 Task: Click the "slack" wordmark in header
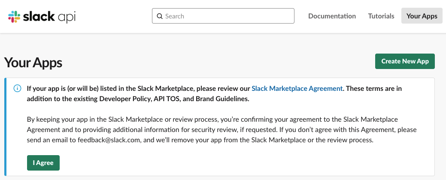[x=39, y=16]
